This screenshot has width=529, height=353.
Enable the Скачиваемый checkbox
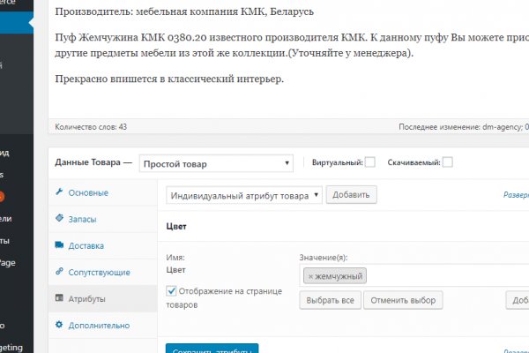pyautogui.click(x=448, y=162)
